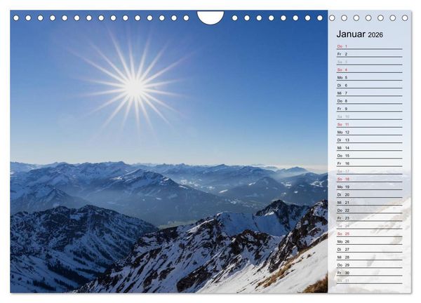This screenshot has width=421, height=303.
Task: Select the 'So 18' day row
Action: point(370,180)
